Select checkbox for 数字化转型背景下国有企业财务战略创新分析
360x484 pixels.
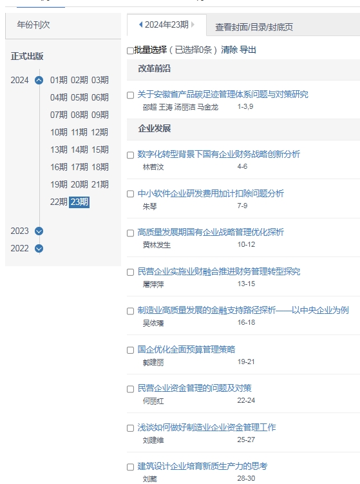(130, 155)
